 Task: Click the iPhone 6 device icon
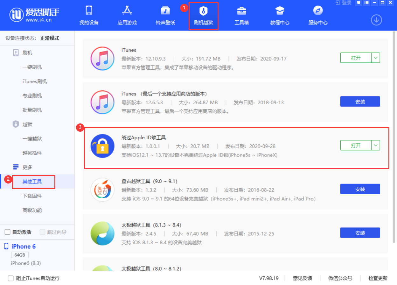(x=6, y=247)
